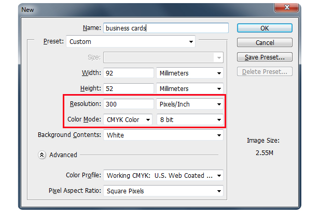
Task: Open the Resolution units Pixels/Inch dropdown
Action: coord(190,104)
